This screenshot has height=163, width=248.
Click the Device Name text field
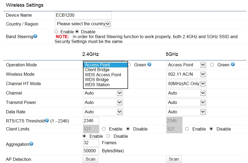83,15
